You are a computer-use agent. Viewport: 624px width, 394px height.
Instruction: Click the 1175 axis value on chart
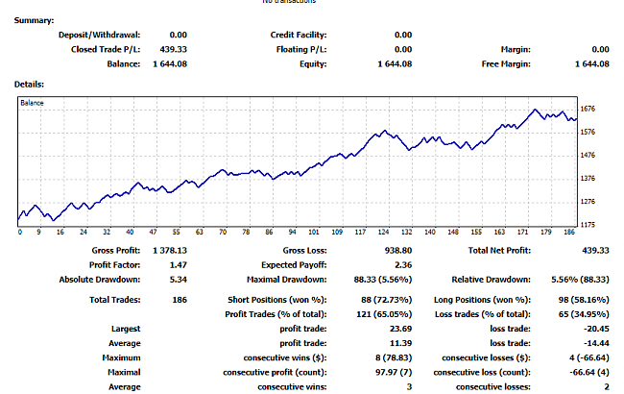point(588,225)
